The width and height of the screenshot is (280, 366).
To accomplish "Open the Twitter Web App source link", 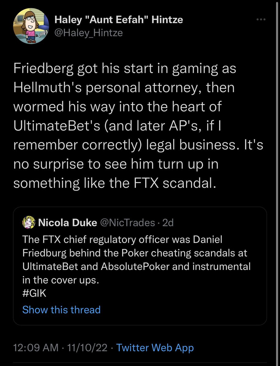I will click(x=155, y=348).
